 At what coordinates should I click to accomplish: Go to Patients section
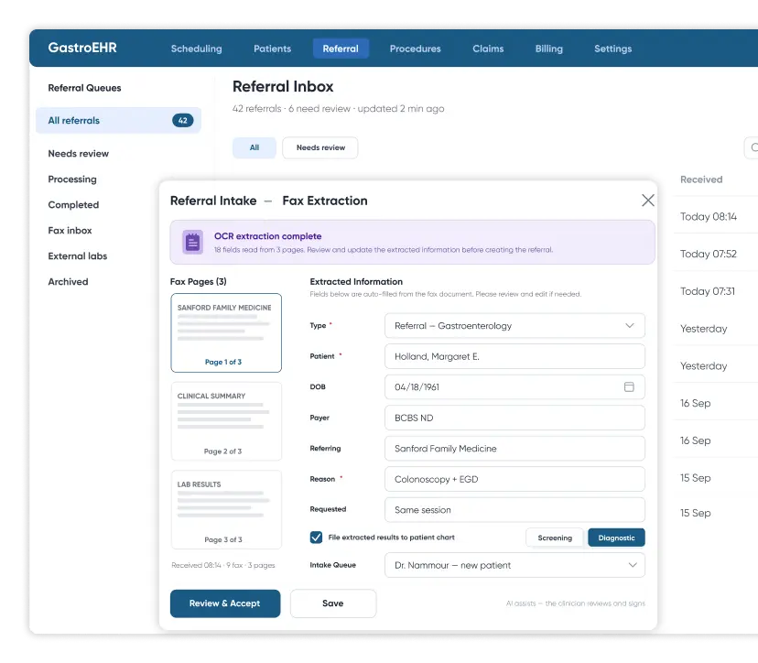pos(272,49)
